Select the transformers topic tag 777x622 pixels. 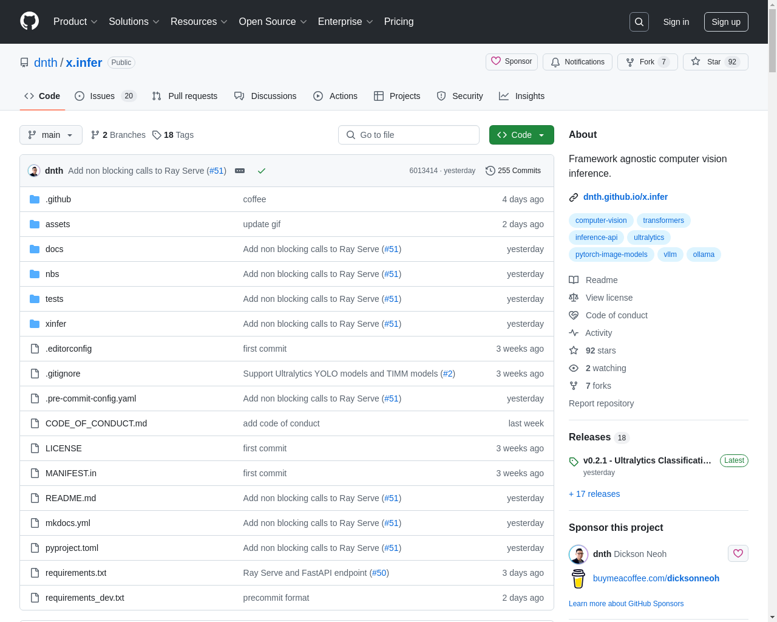[x=663, y=220]
